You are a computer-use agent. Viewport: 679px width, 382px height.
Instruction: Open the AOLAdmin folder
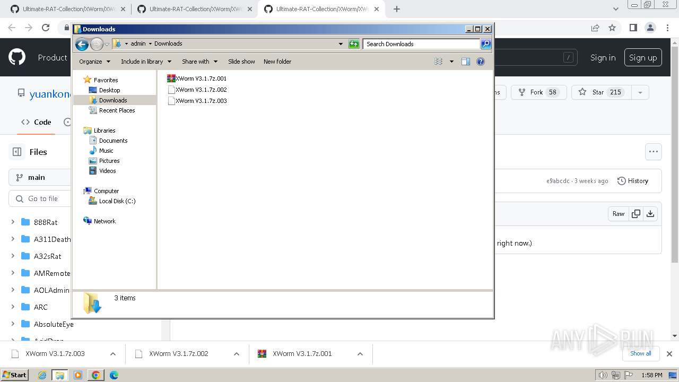(x=51, y=290)
